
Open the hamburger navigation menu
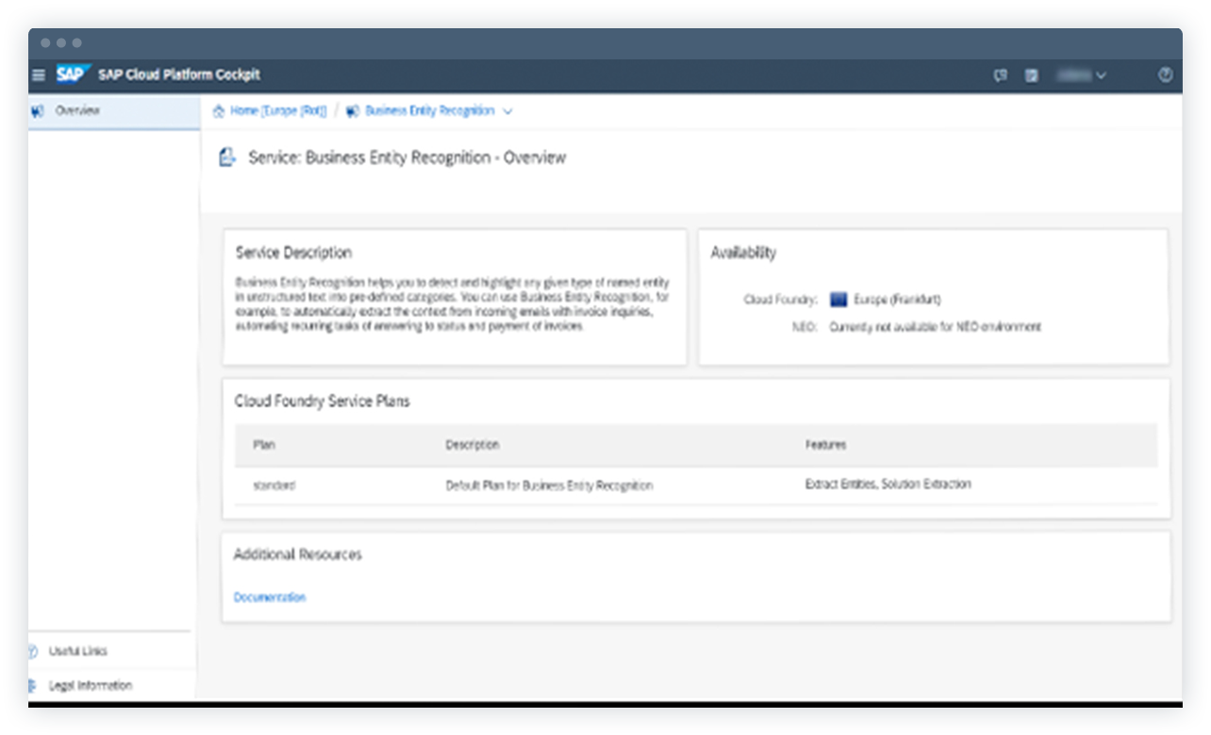click(39, 75)
